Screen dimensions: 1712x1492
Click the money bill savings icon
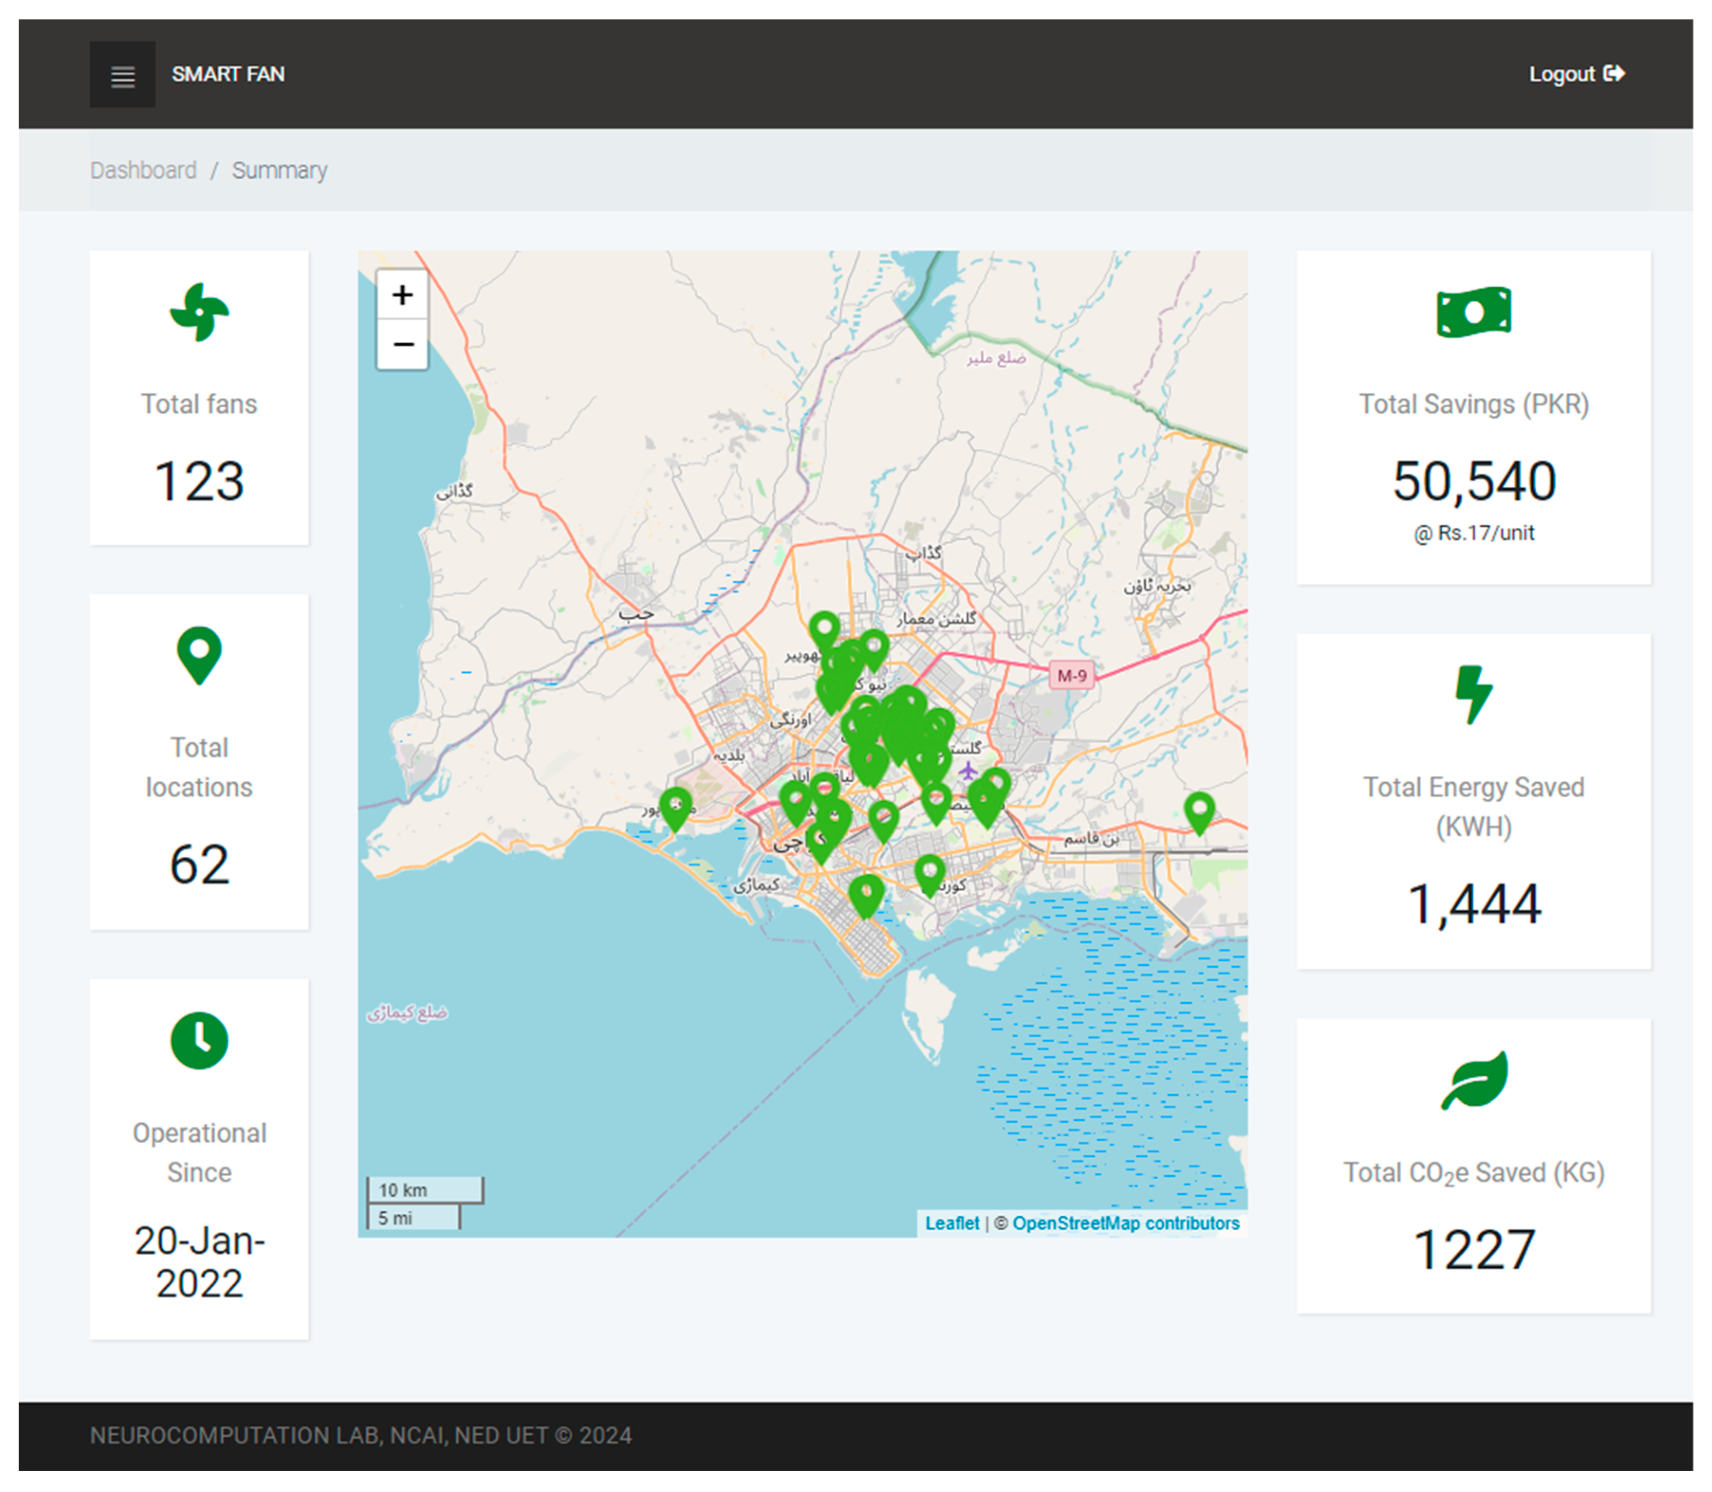(1473, 312)
